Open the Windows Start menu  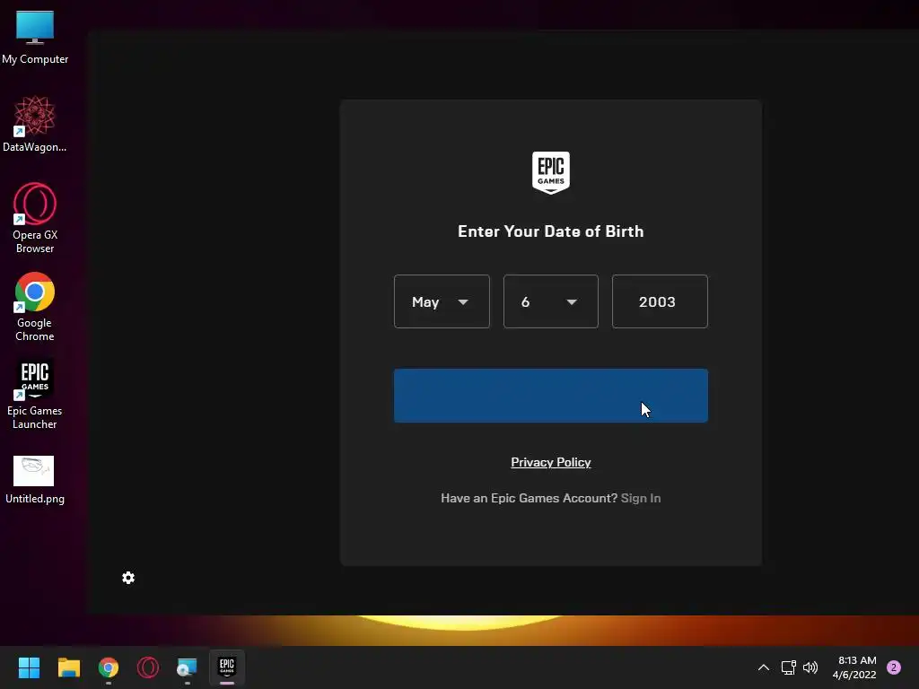click(29, 667)
